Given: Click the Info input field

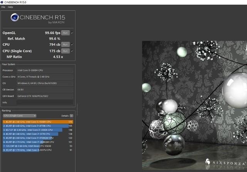Looking at the screenshot, I should coord(45,103).
